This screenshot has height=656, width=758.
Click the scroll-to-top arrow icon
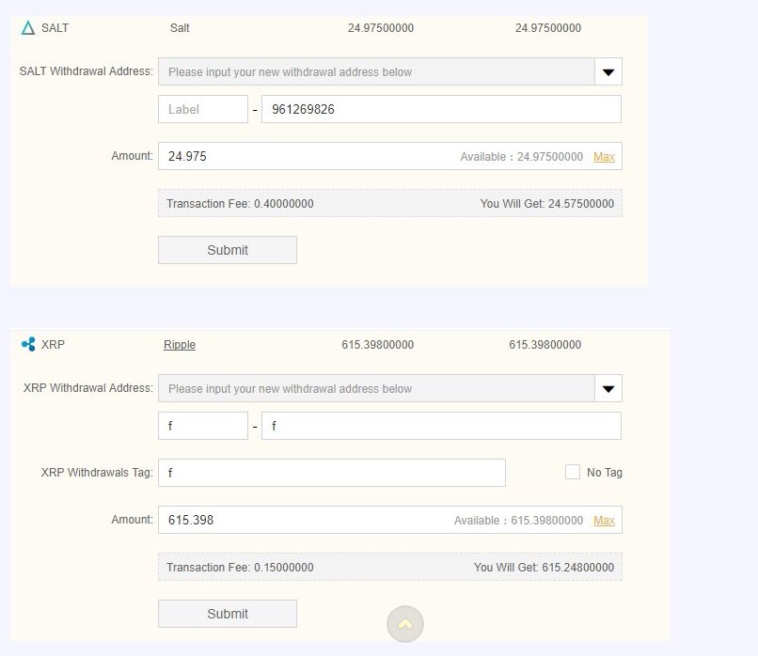pos(405,624)
